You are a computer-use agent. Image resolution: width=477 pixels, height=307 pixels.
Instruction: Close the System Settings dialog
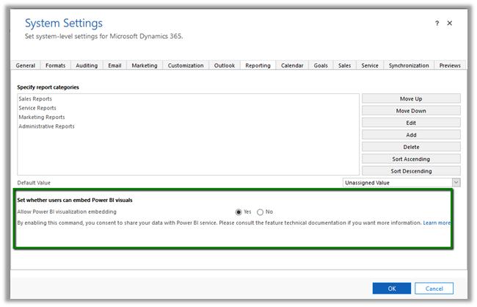tap(450, 23)
